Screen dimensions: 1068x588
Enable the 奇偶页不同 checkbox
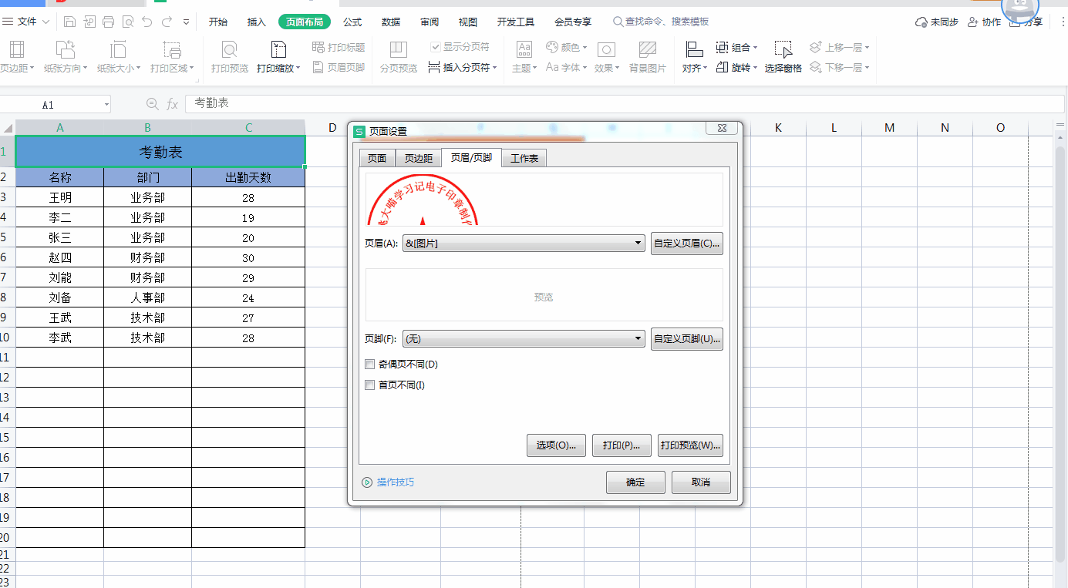[369, 365]
